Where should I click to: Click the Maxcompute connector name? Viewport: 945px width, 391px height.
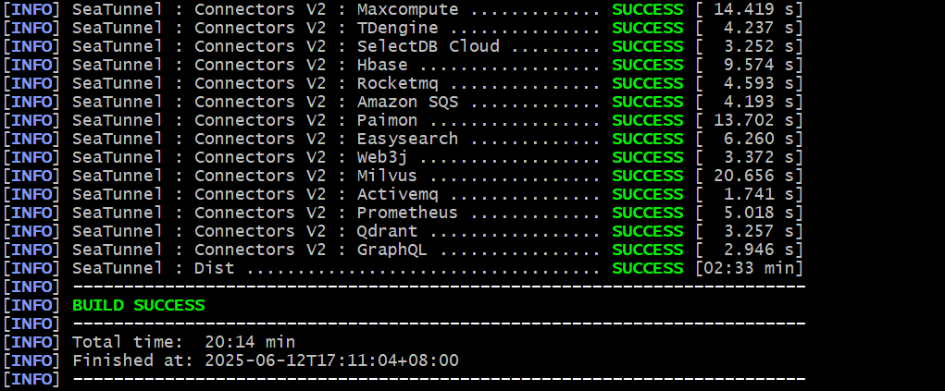pos(407,9)
